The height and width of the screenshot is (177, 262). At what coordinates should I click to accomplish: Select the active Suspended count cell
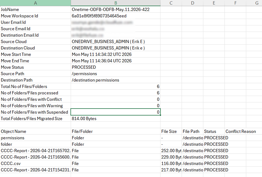[116, 112]
